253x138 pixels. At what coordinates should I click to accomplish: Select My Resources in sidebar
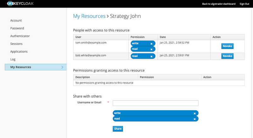[36, 67]
